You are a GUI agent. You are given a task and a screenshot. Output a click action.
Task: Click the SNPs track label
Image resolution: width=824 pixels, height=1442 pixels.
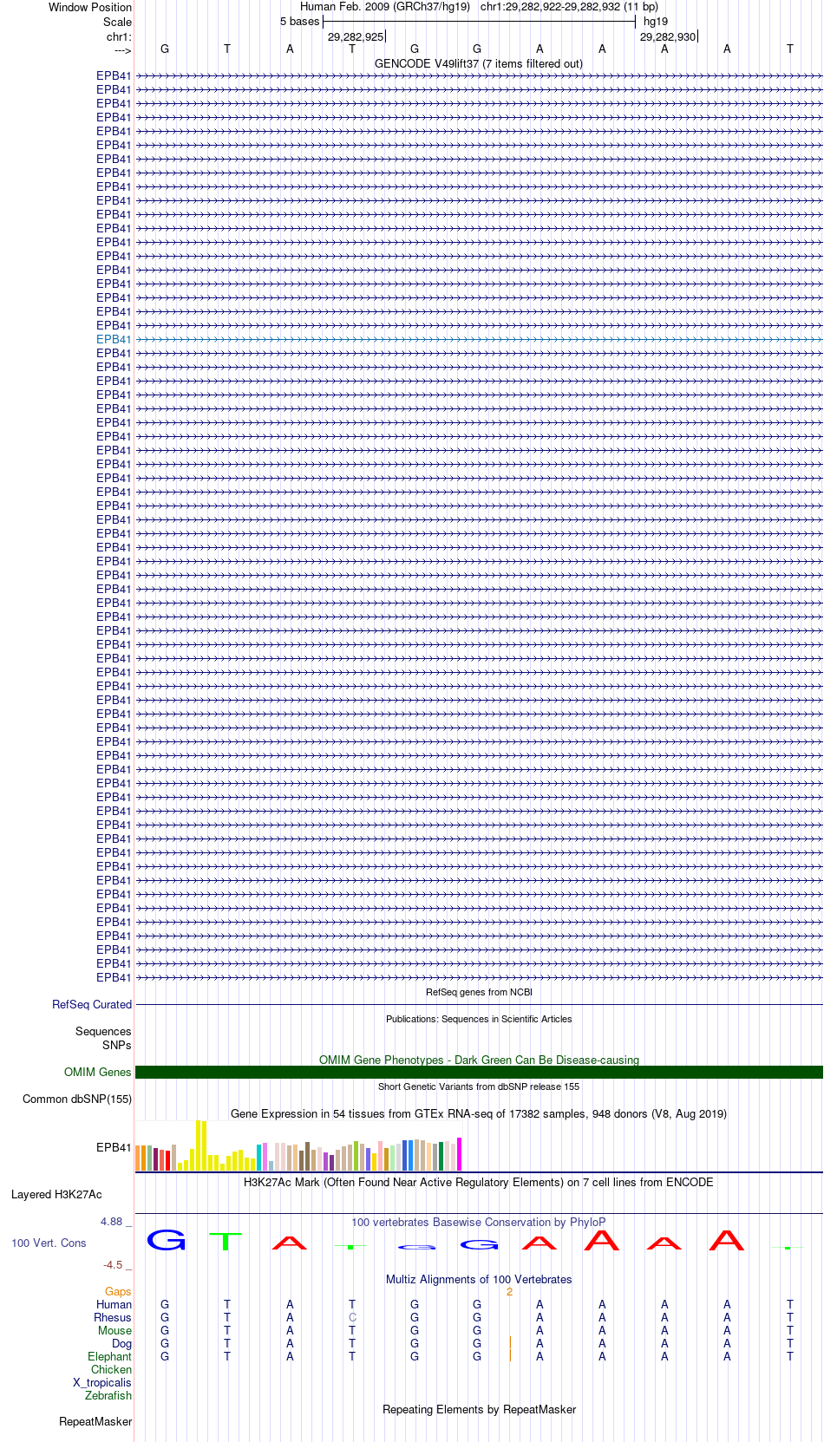click(117, 1046)
